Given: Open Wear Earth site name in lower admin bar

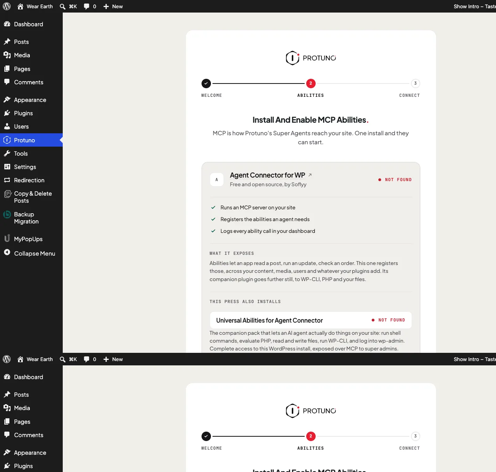Looking at the screenshot, I should 40,359.
